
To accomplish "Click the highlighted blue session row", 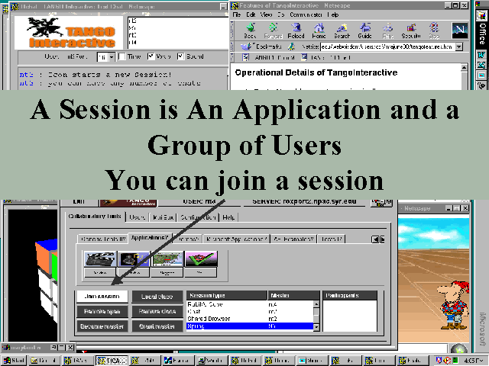I will pyautogui.click(x=250, y=326).
